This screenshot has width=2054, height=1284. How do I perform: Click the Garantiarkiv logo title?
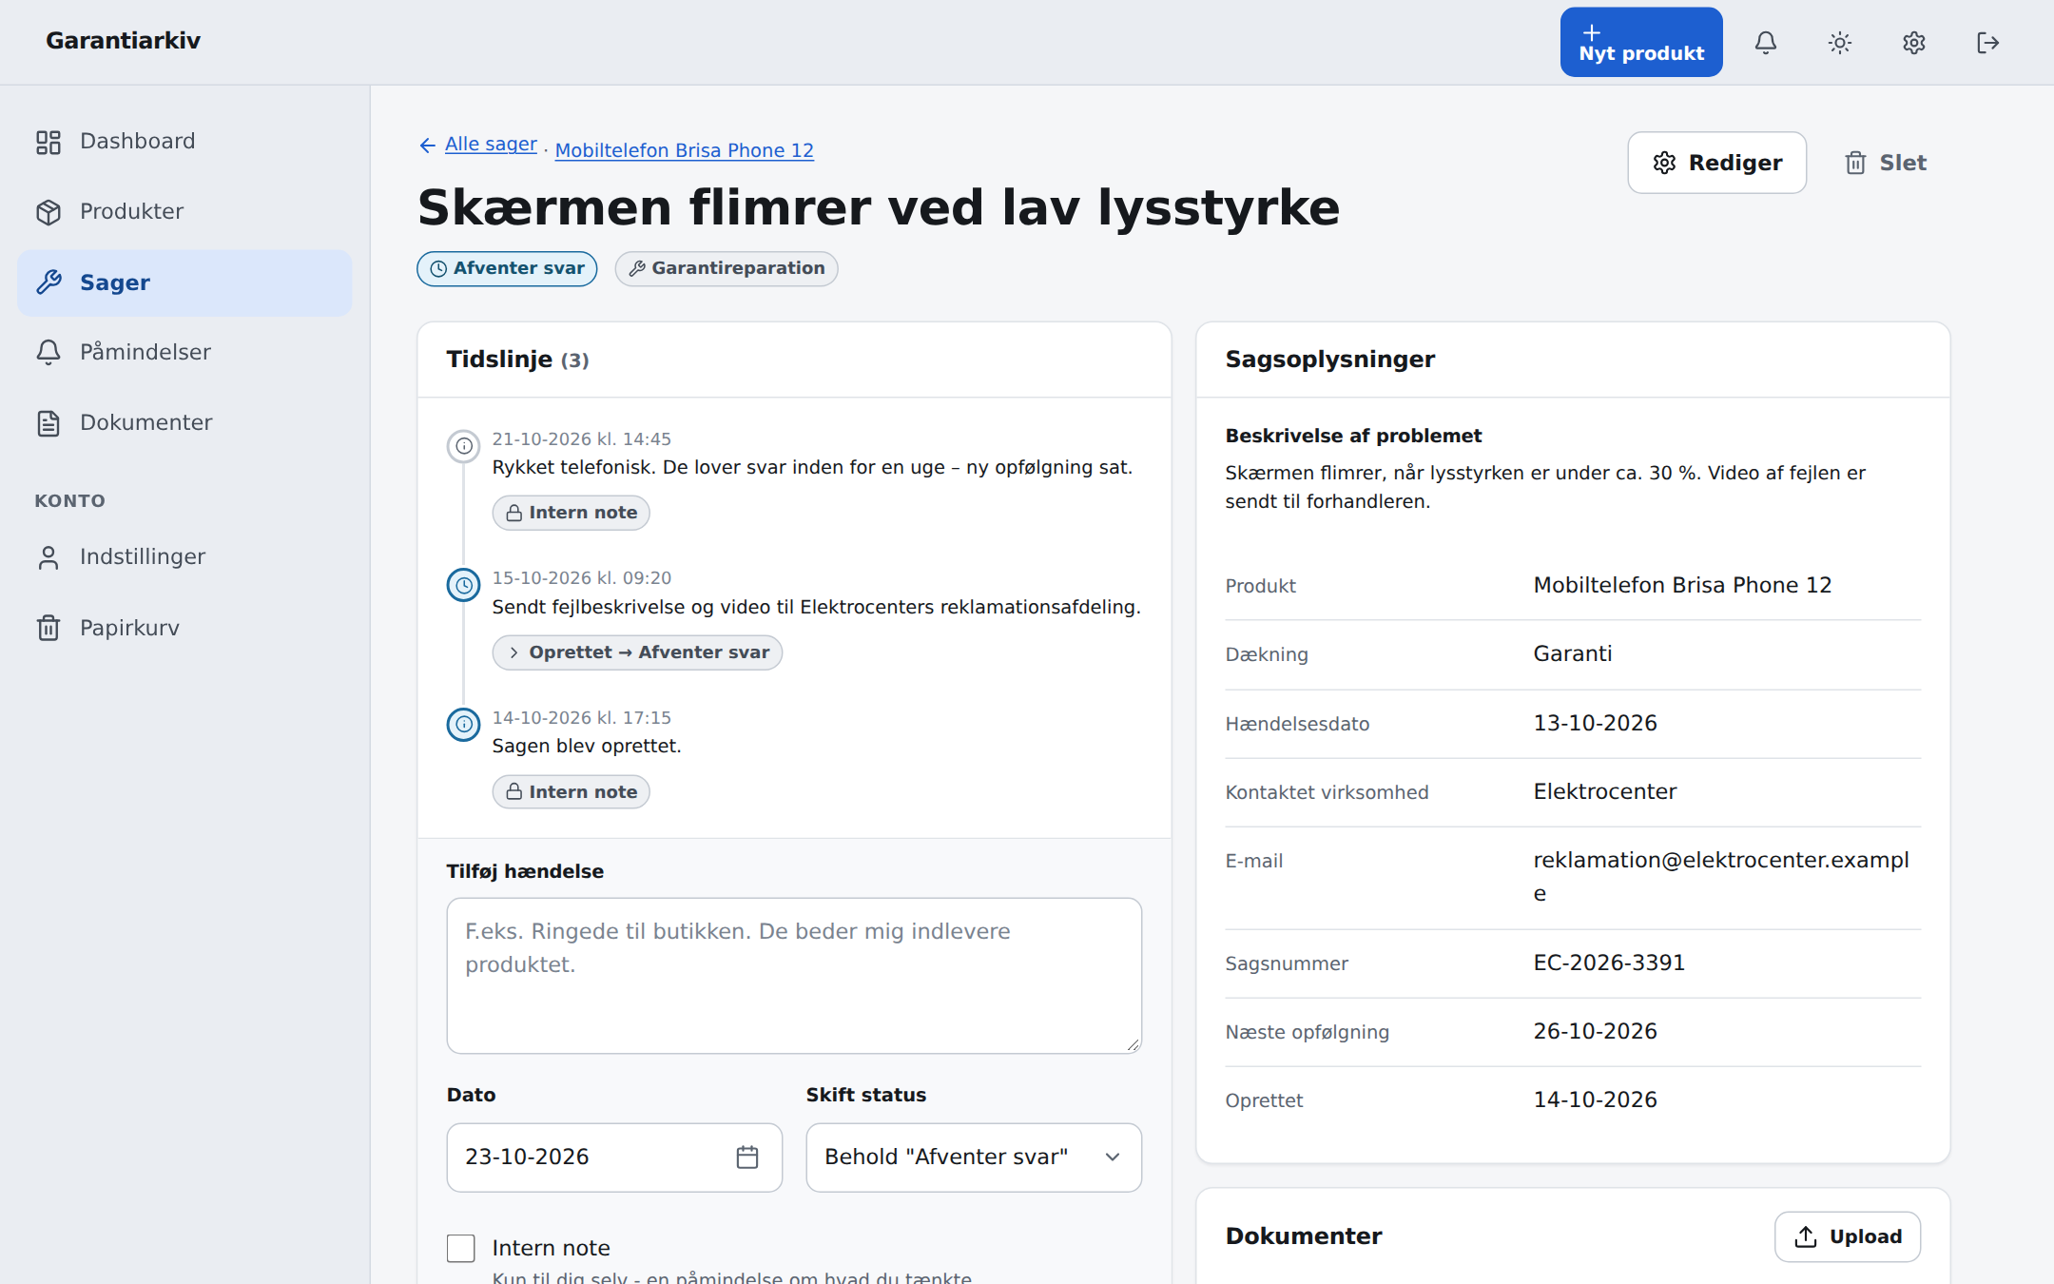tap(124, 41)
